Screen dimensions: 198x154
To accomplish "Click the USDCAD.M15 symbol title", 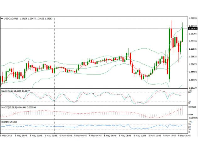I will click(x=12, y=19).
